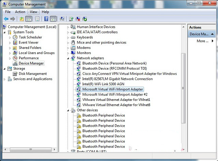Screen dimensions: 218x161
Task: Expand Services and Applications node
Action: pos(4,79)
